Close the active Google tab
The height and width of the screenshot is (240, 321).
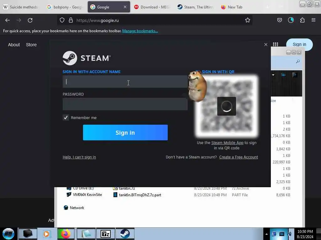(x=125, y=7)
